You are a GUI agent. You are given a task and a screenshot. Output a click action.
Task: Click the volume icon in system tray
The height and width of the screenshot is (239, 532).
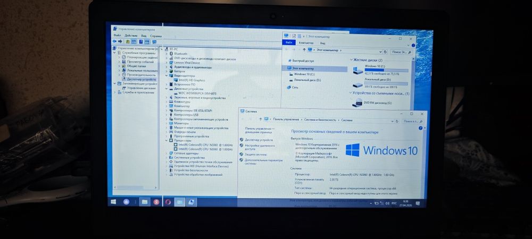(x=387, y=203)
